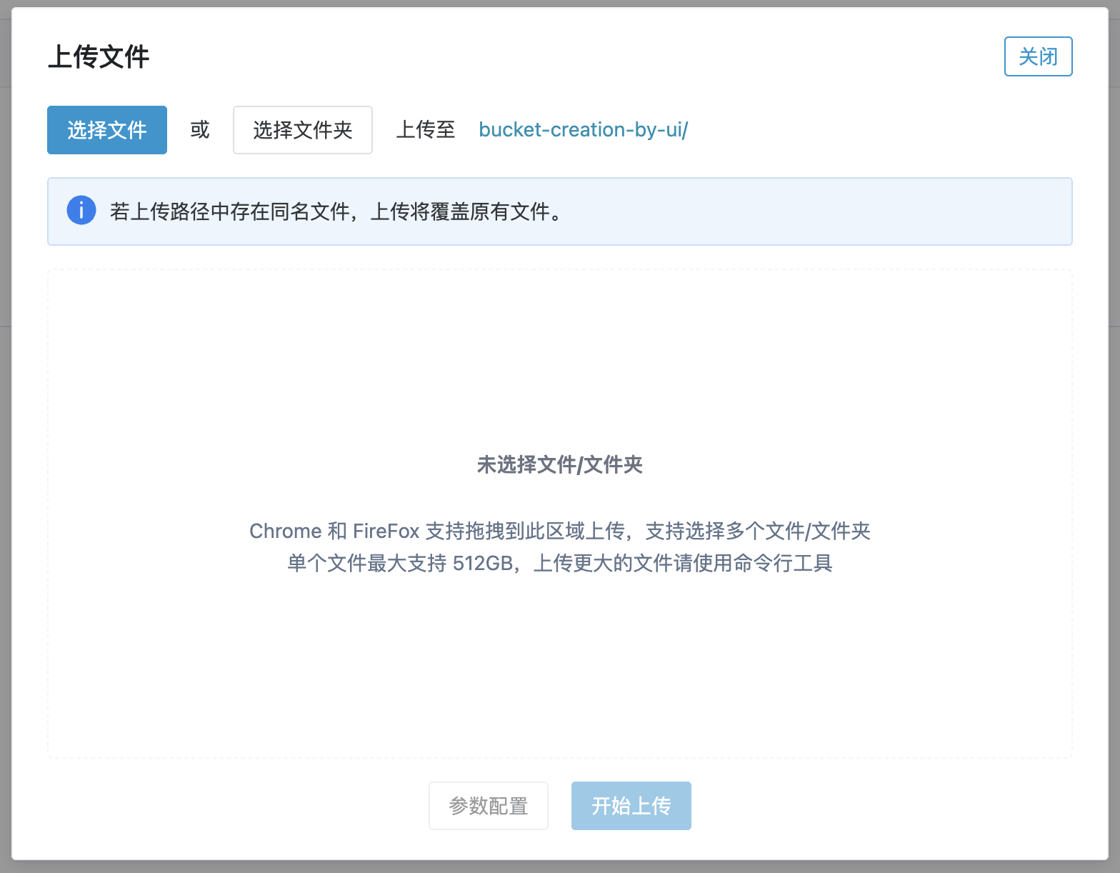
Task: Click the word FireFox in the hint
Action: [386, 532]
